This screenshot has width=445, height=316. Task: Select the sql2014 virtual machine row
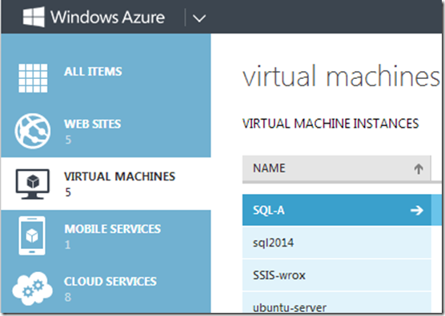point(337,243)
